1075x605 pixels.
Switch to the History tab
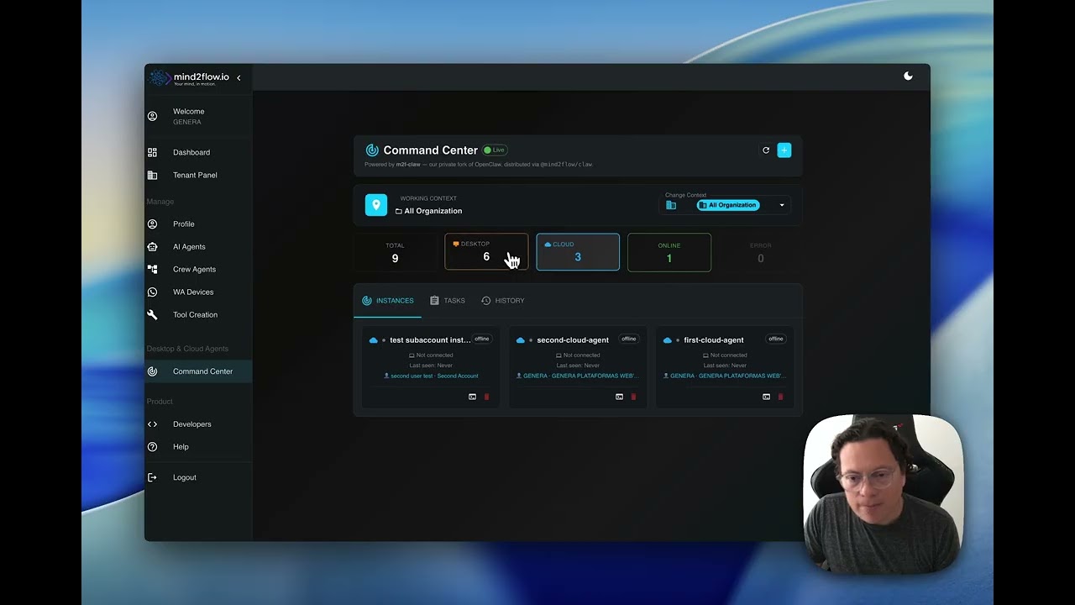click(503, 301)
